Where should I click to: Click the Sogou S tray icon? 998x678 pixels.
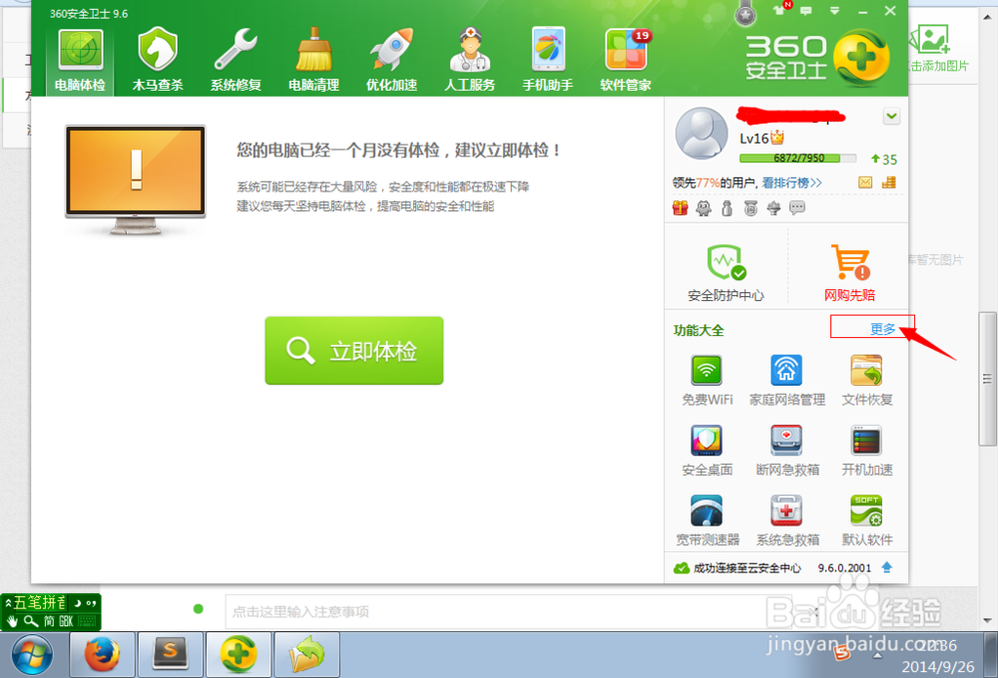842,651
